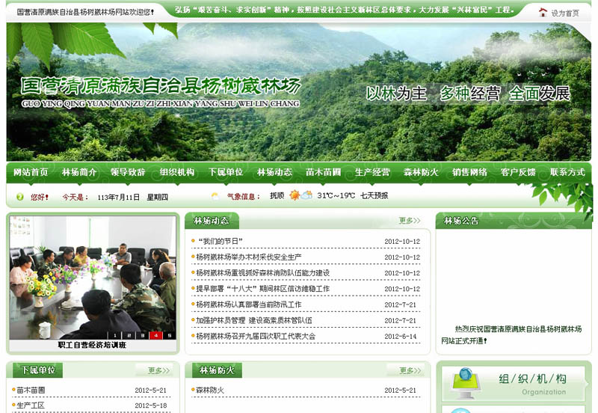598x413 pixels.
Task: Click the weather icon before 气象信息
Action: (x=215, y=197)
